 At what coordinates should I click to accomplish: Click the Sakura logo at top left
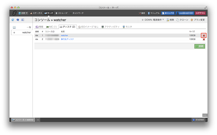(14, 13)
